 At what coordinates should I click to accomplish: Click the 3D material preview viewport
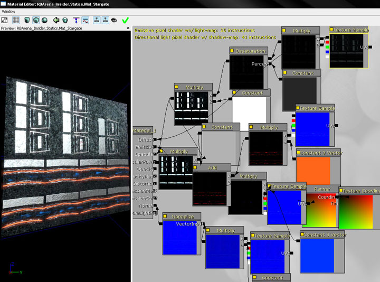pos(65,155)
